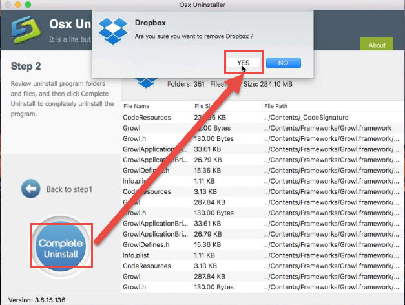This screenshot has height=305, width=405.
Task: Open the About tab
Action: (377, 45)
